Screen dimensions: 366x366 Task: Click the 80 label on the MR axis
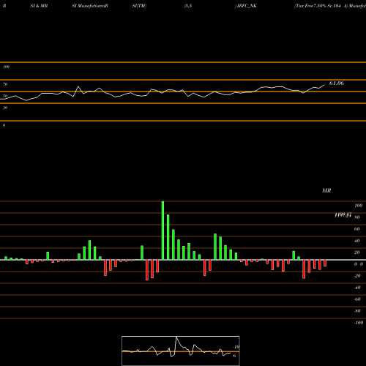pos(356,217)
